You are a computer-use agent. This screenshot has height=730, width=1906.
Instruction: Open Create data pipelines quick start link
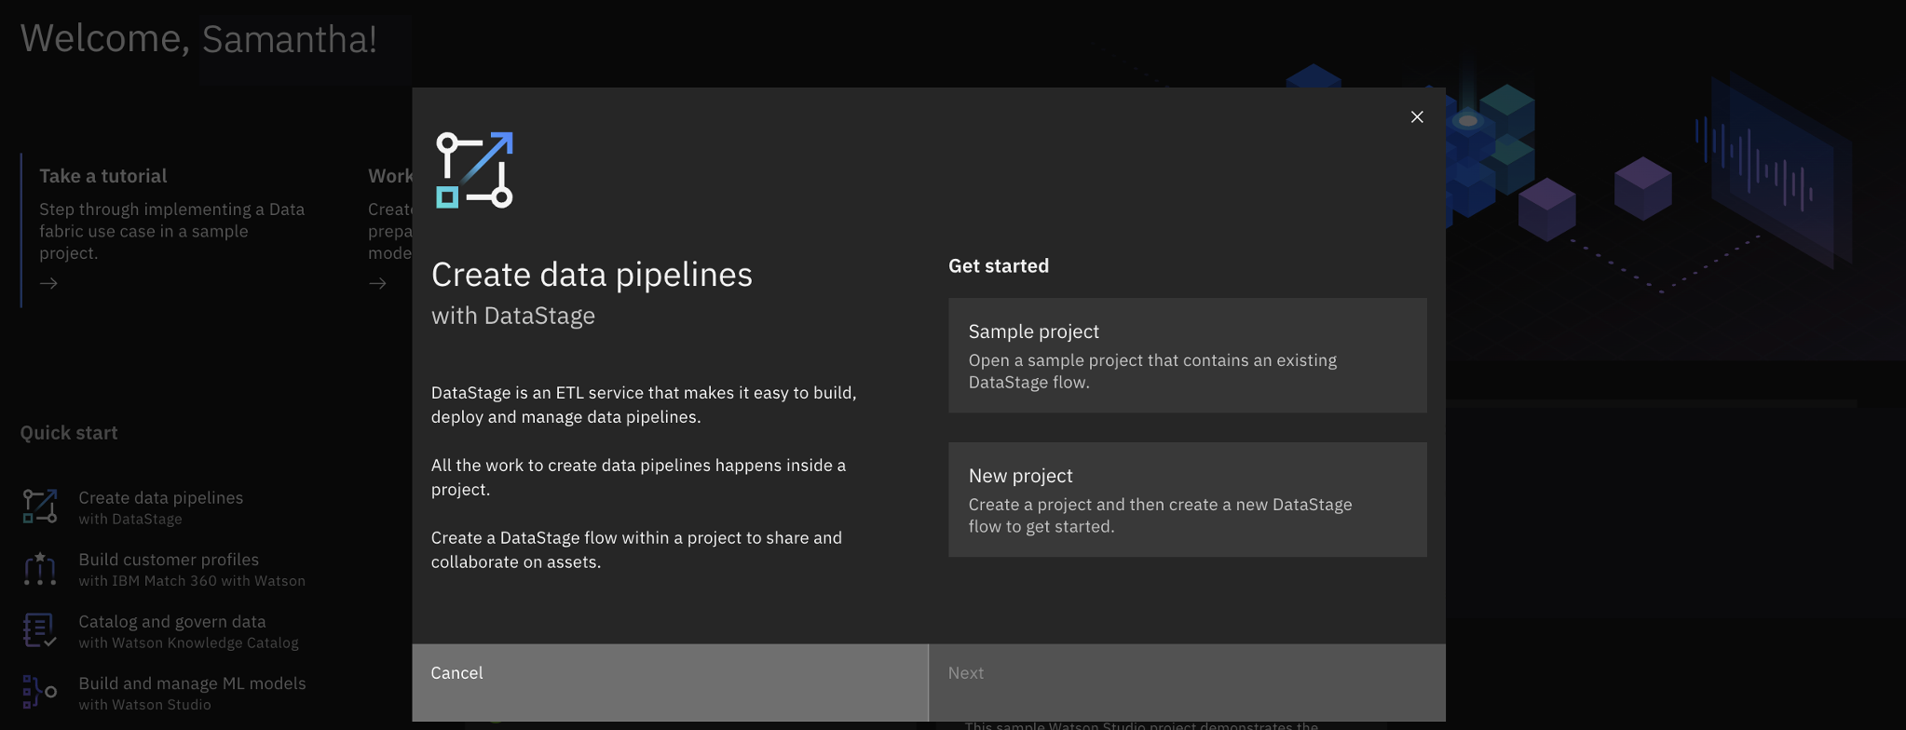(161, 498)
